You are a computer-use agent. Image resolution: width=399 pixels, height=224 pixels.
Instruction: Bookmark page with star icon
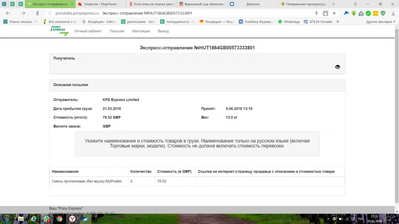click(x=334, y=13)
